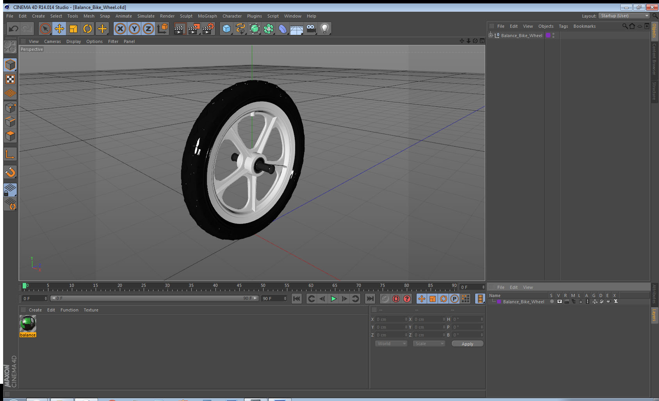Switch to Edges mode
659x401 pixels.
click(10, 122)
